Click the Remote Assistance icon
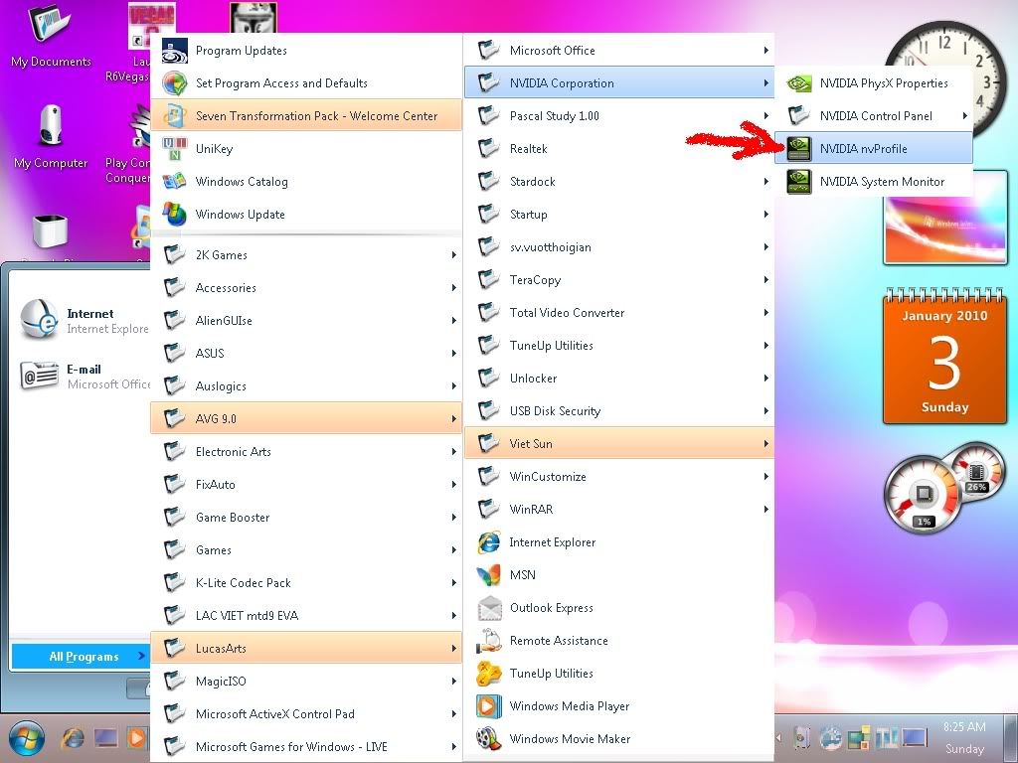1018x763 pixels. click(488, 641)
